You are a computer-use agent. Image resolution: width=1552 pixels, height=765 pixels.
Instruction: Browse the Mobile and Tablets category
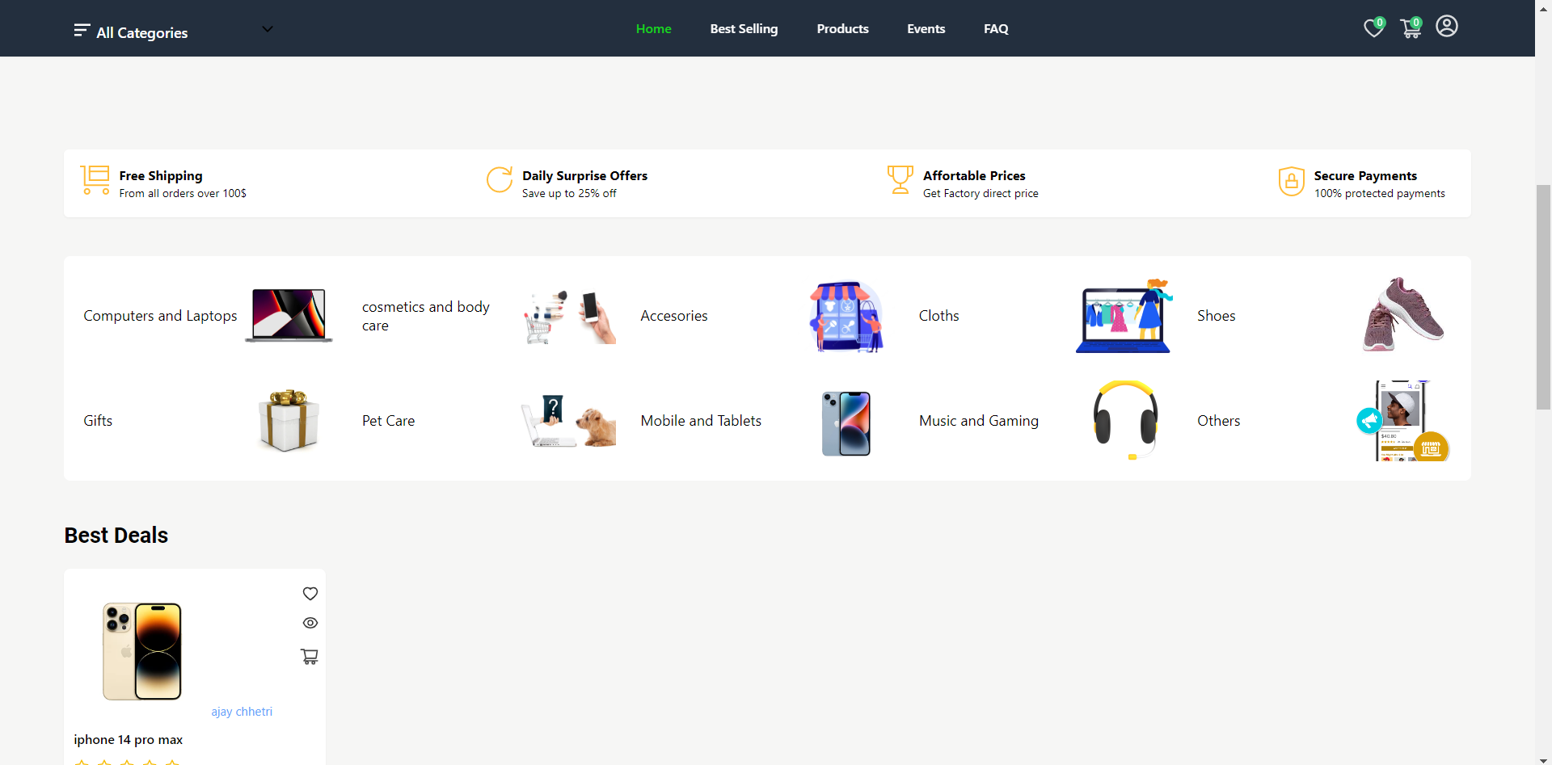pyautogui.click(x=701, y=421)
